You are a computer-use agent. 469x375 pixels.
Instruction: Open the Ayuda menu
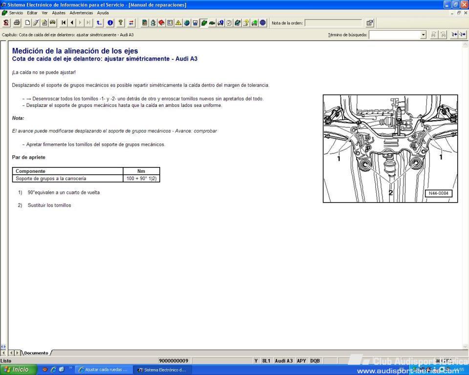(x=103, y=13)
